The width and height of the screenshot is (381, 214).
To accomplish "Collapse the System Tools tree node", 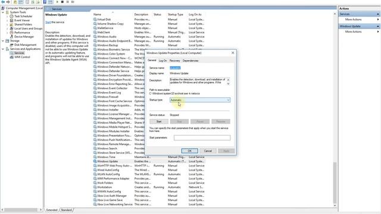I will click(x=3, y=12).
